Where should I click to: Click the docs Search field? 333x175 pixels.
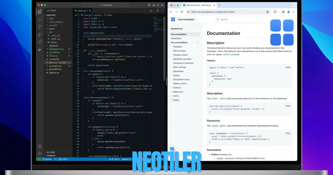click(x=239, y=19)
